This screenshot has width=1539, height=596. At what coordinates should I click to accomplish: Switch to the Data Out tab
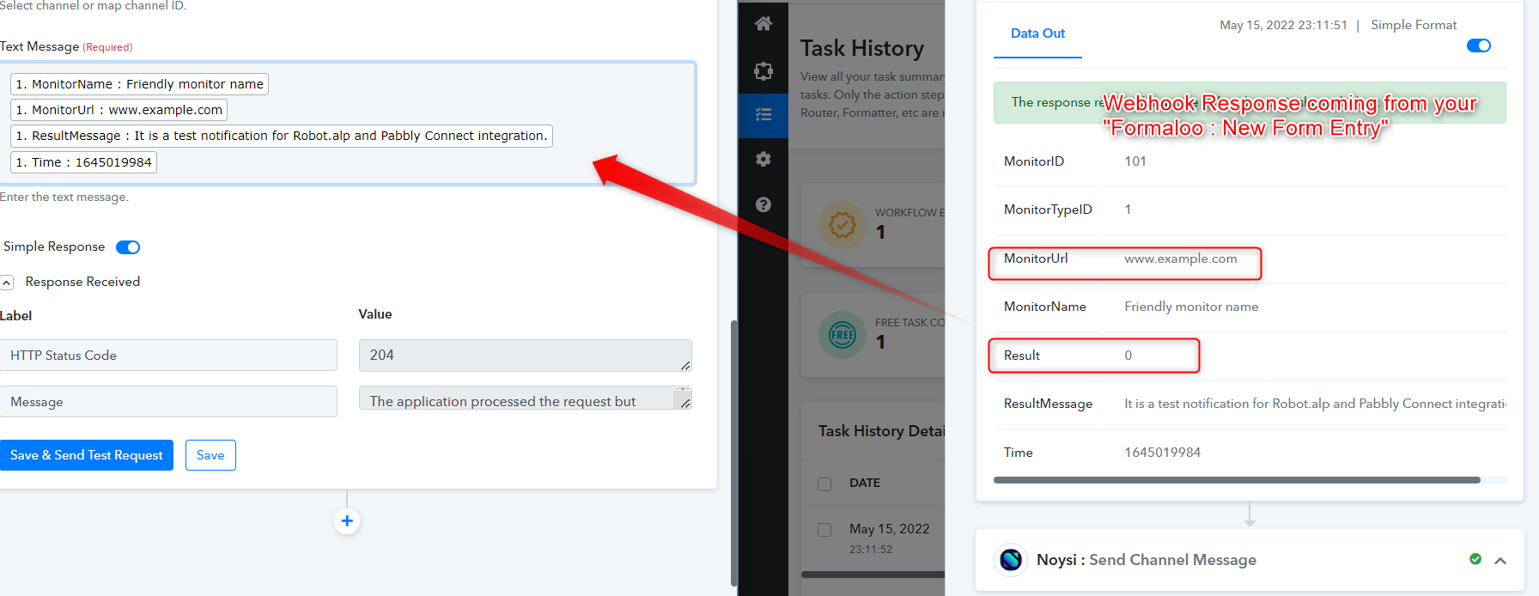tap(1037, 33)
